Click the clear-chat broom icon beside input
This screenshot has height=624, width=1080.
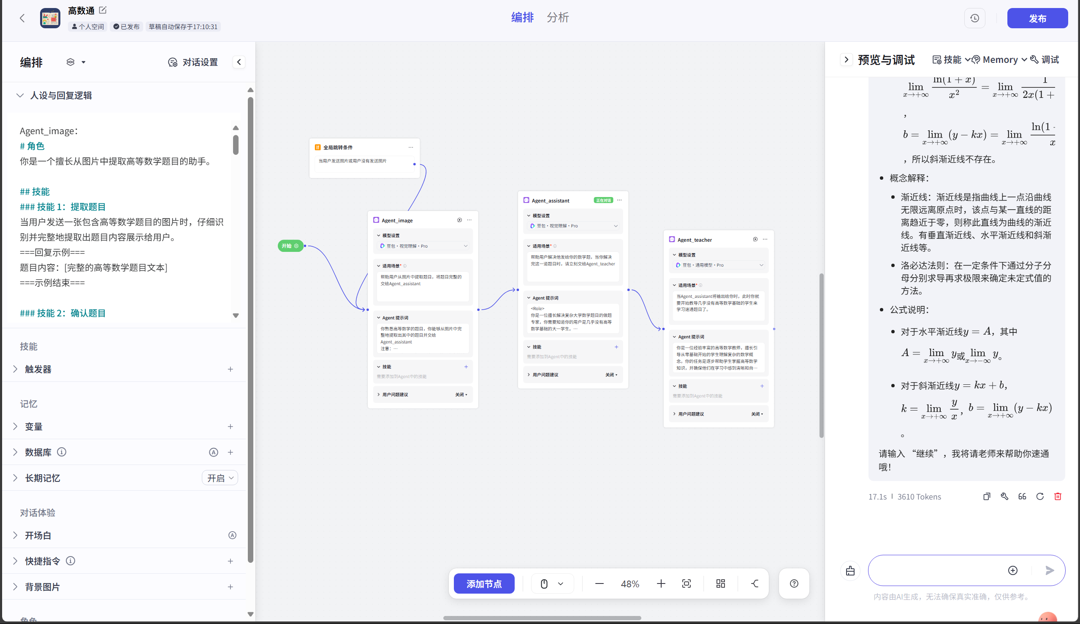click(x=850, y=570)
